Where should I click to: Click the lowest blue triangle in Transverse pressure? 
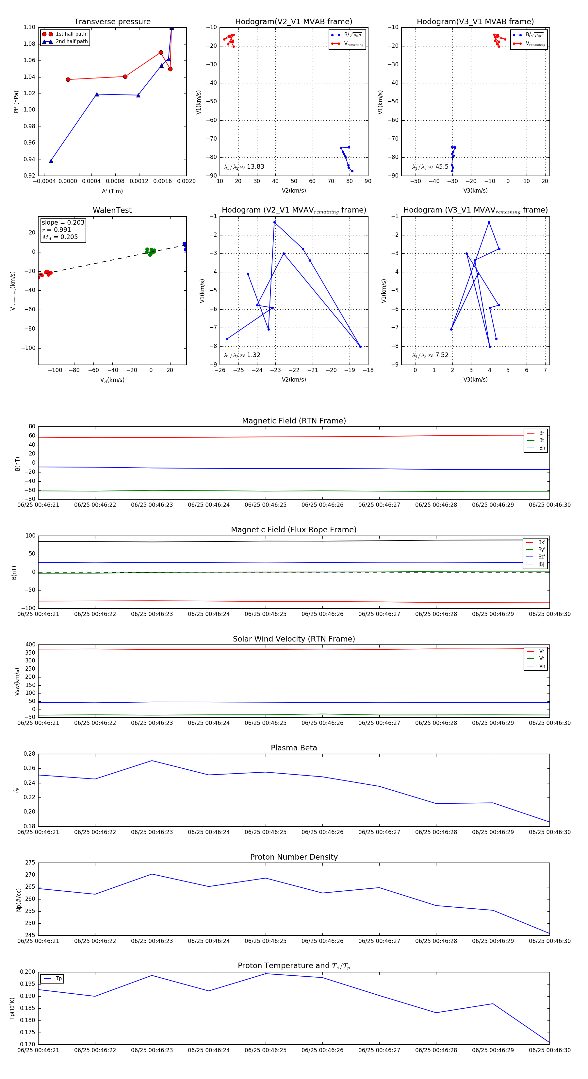[x=51, y=161]
